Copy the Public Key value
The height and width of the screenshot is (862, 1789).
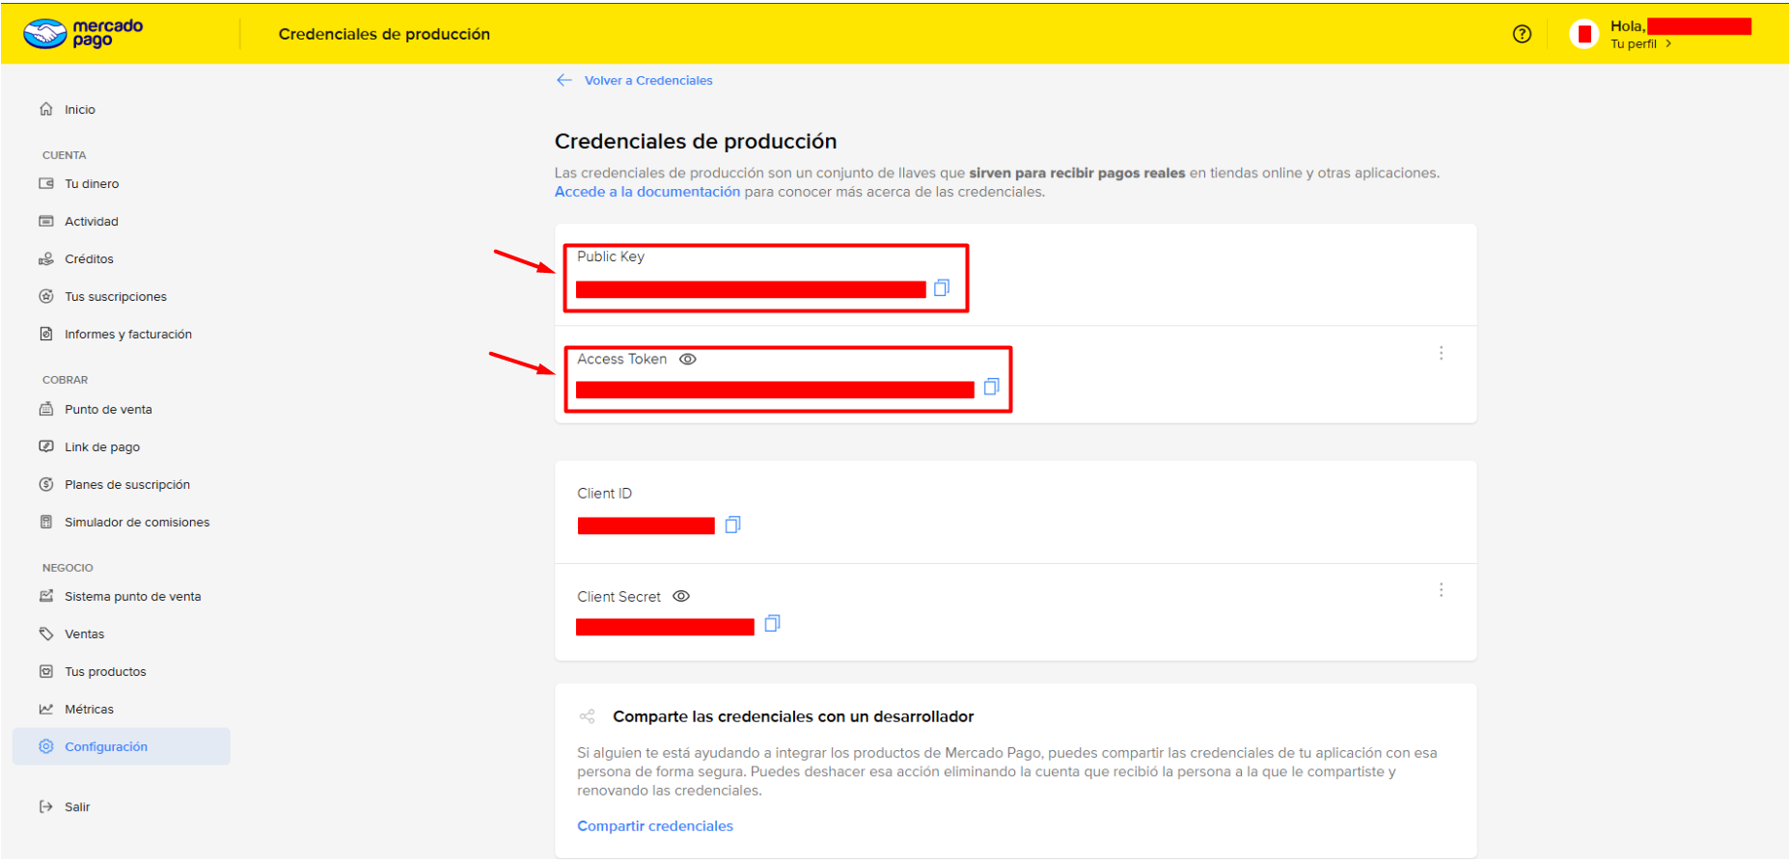942,287
